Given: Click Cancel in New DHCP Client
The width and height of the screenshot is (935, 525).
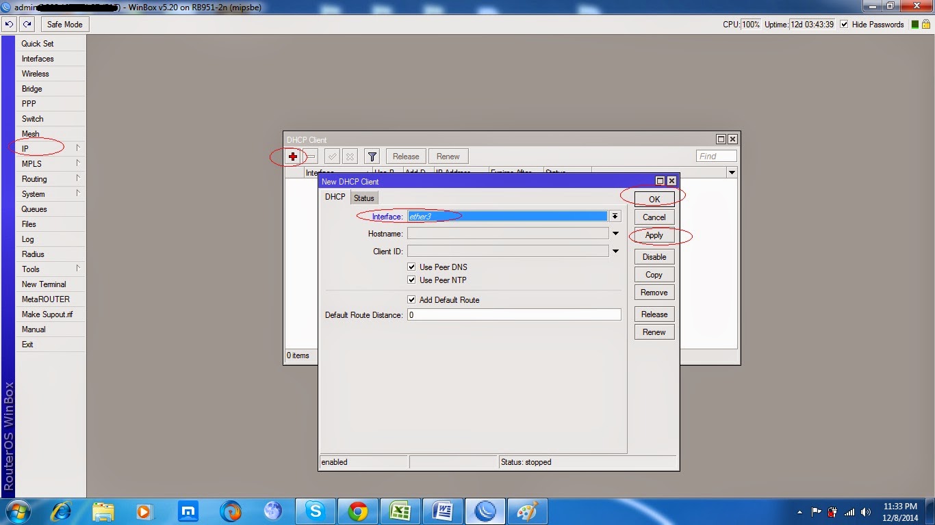Looking at the screenshot, I should [x=654, y=217].
